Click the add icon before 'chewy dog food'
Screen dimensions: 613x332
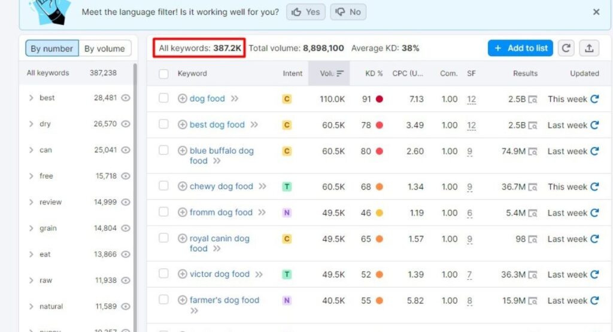(182, 186)
